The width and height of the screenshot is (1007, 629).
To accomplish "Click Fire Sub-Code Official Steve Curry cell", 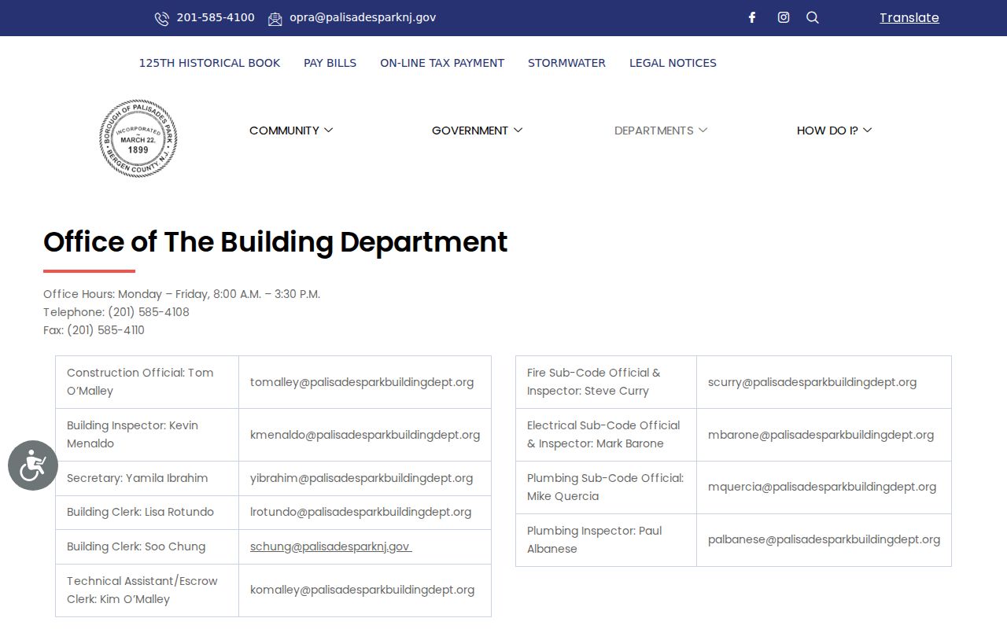I will [x=606, y=382].
